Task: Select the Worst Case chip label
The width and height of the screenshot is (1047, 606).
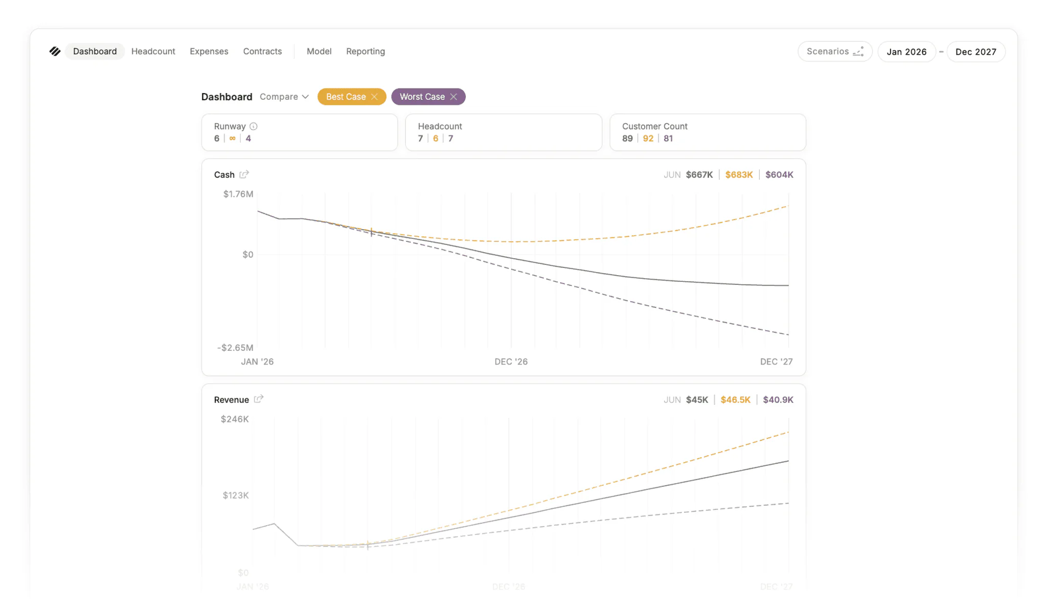Action: 422,97
